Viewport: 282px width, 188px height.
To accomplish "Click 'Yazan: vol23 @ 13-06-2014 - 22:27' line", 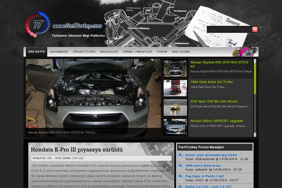I will [211, 180].
